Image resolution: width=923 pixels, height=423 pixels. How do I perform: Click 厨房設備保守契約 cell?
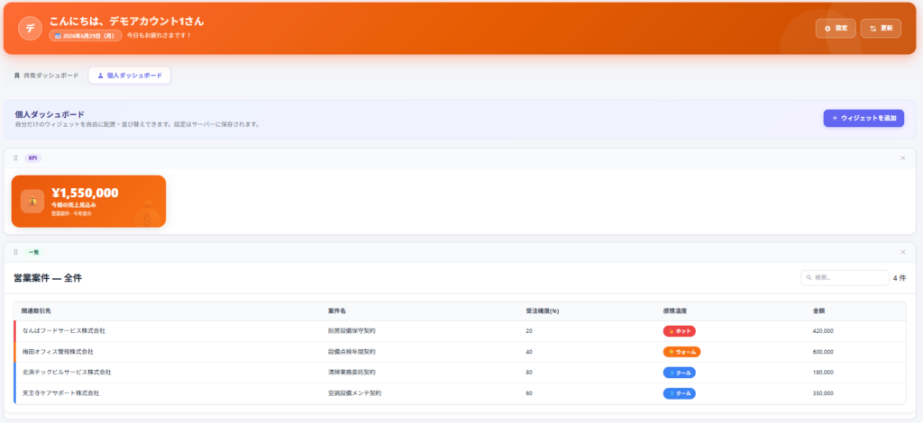pyautogui.click(x=352, y=331)
